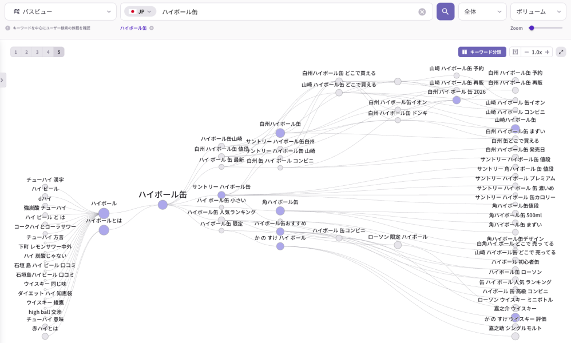Click the ハイボール缶 最新 node
Screen dimensions: 571x343
tap(221, 167)
